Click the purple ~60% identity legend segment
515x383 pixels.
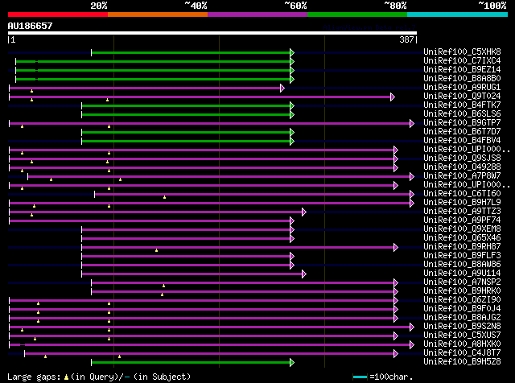pyautogui.click(x=257, y=14)
